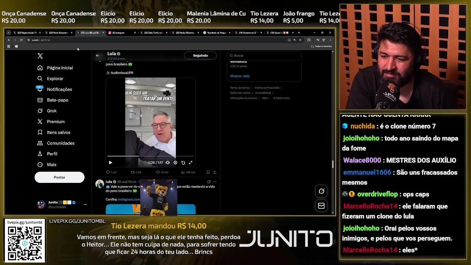Open Notificações in the sidebar
The width and height of the screenshot is (471, 265).
(x=54, y=89)
